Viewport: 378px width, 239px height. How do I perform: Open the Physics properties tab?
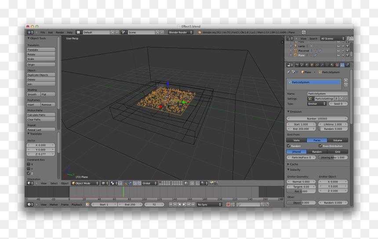[x=347, y=65]
